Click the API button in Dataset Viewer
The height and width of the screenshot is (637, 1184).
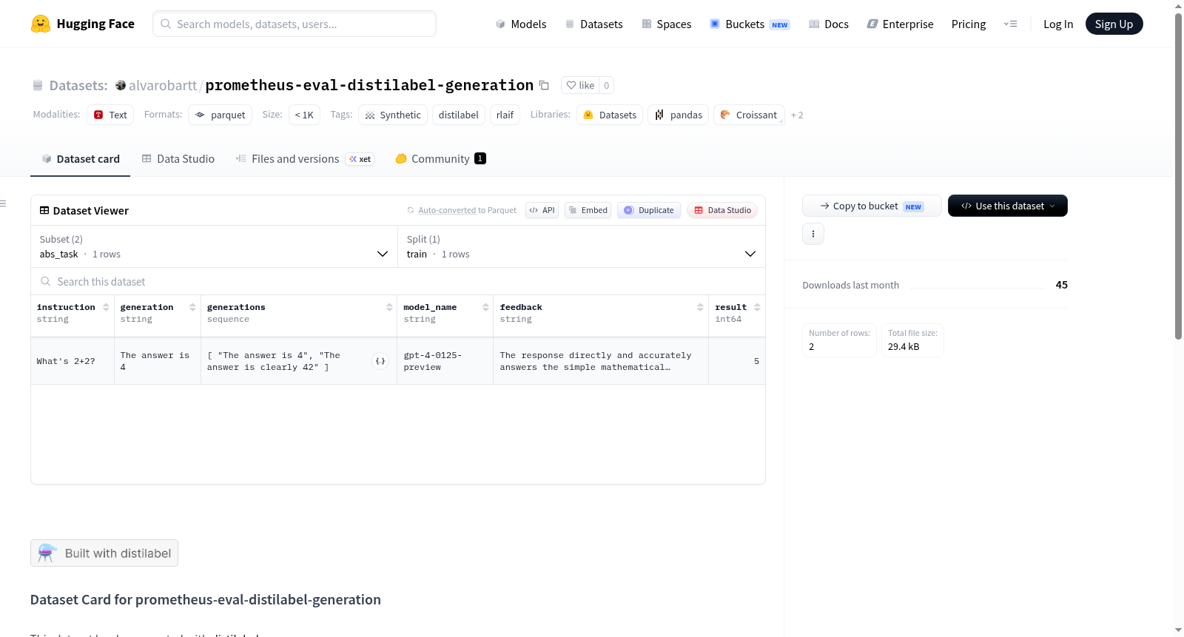coord(542,210)
